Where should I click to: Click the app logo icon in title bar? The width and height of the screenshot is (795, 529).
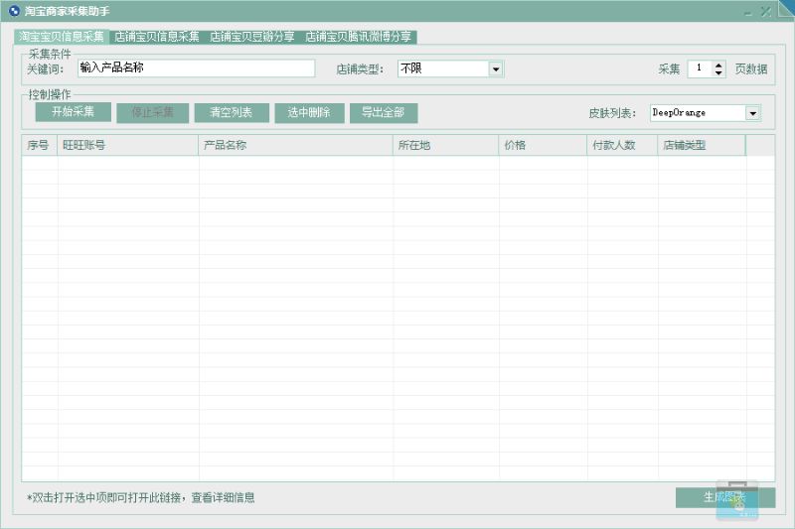point(14,11)
